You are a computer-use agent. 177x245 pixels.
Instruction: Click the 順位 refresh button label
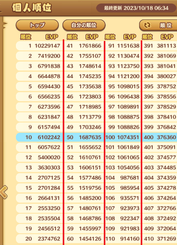click(x=166, y=25)
